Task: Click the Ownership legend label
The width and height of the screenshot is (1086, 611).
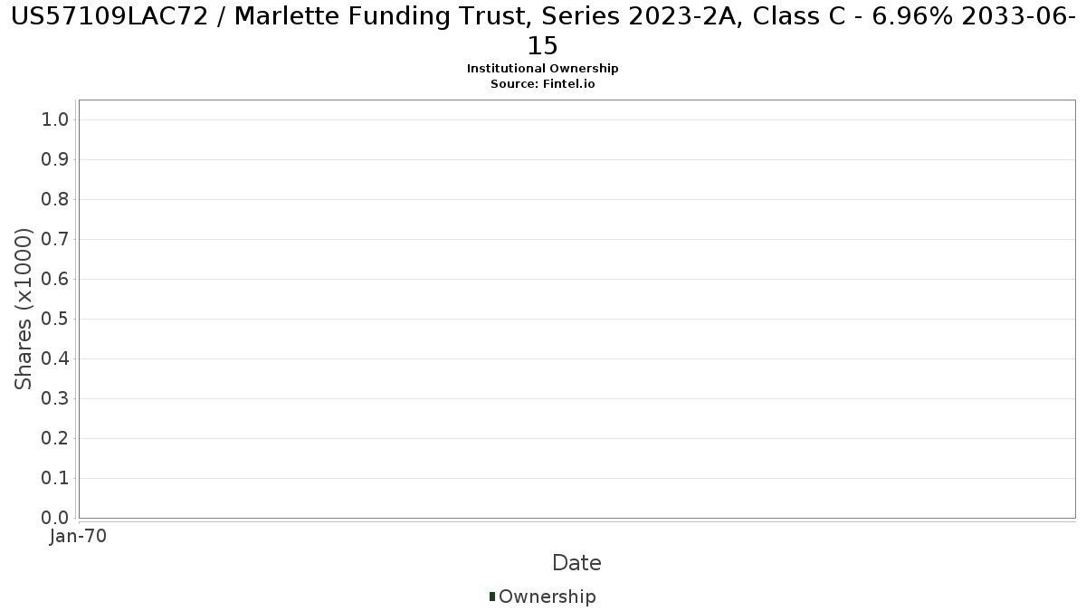Action: [547, 597]
